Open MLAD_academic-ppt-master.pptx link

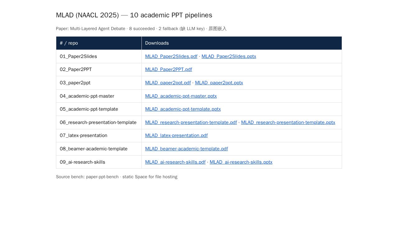point(181,96)
